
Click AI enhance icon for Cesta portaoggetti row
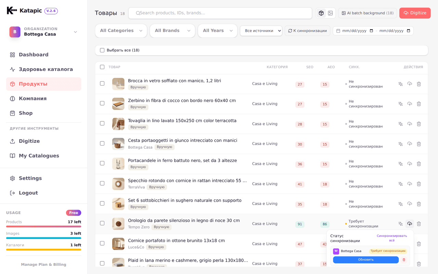400,144
